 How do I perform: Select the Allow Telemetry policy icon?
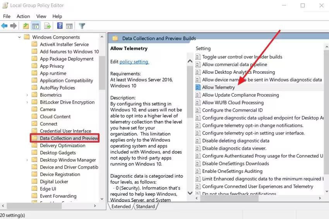198,87
